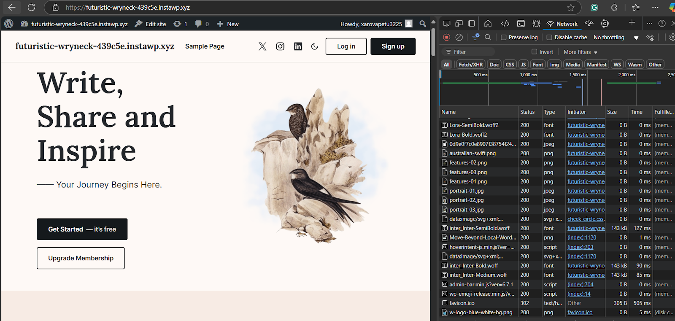The height and width of the screenshot is (321, 675).
Task: Toggle DevTools sidebar panel icon
Action: [472, 24]
